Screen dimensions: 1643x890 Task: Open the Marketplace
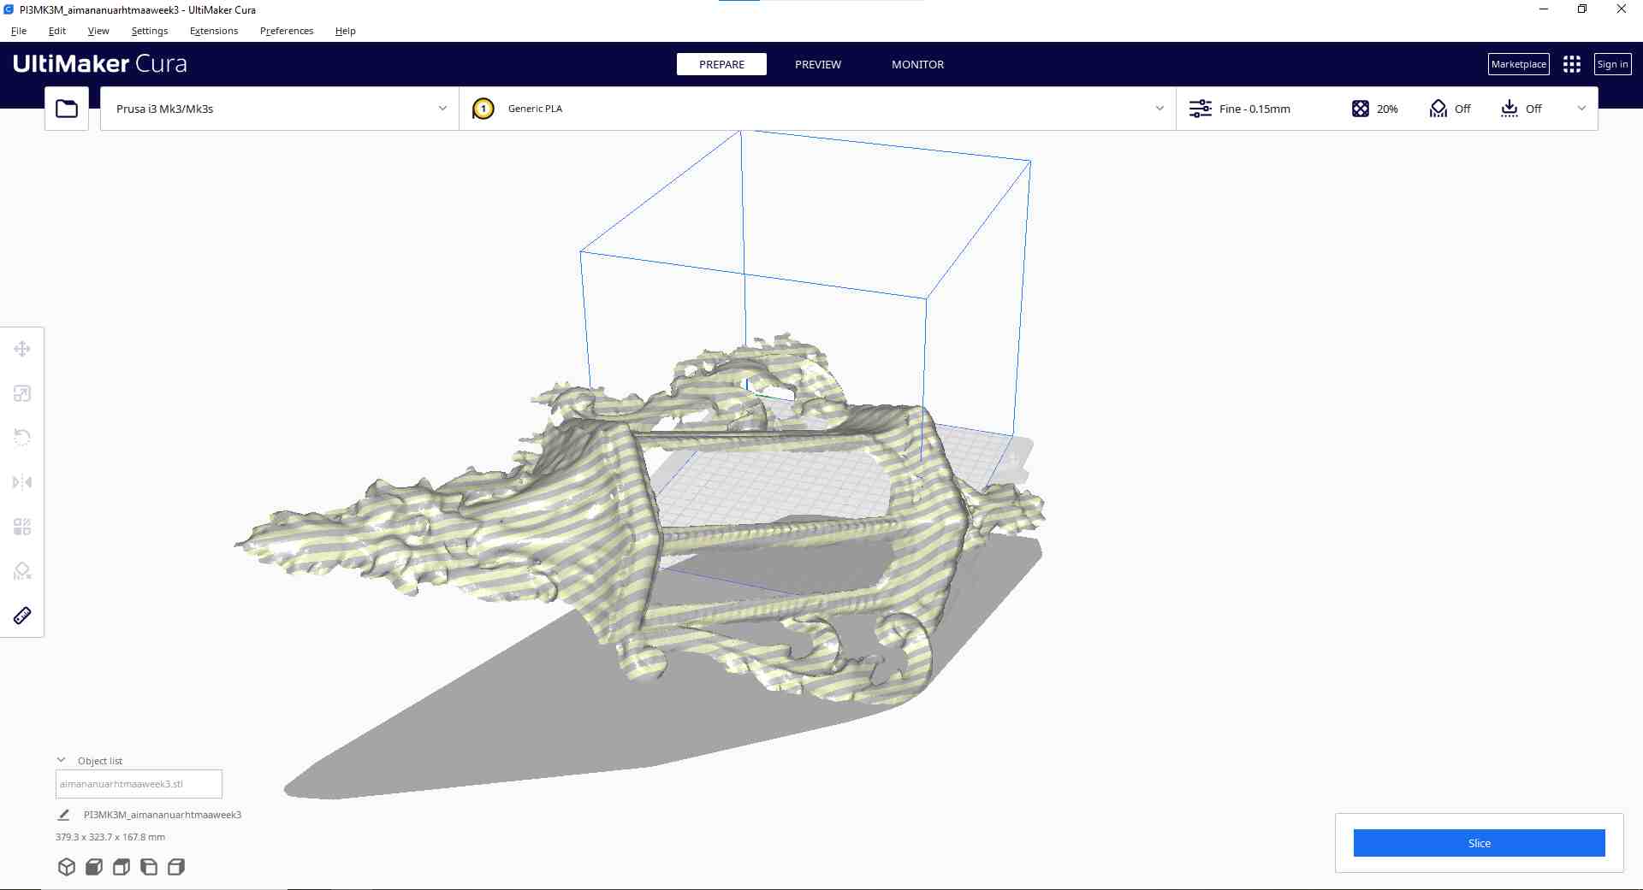(1519, 64)
